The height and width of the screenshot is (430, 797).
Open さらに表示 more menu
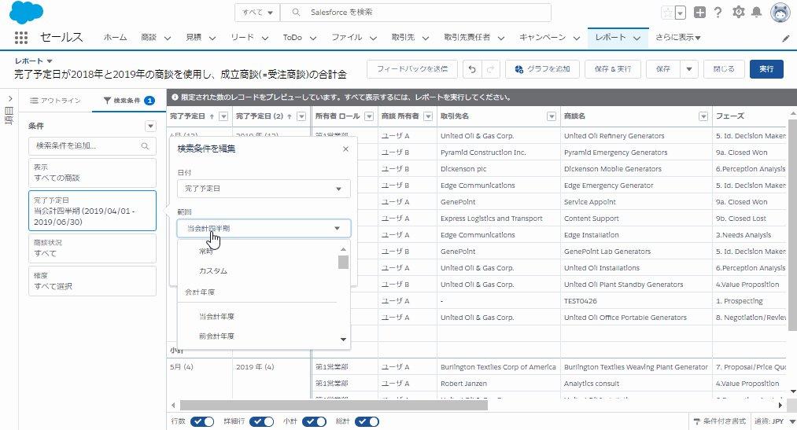pyautogui.click(x=678, y=38)
